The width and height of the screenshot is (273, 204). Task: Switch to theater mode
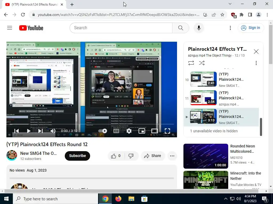155,131
